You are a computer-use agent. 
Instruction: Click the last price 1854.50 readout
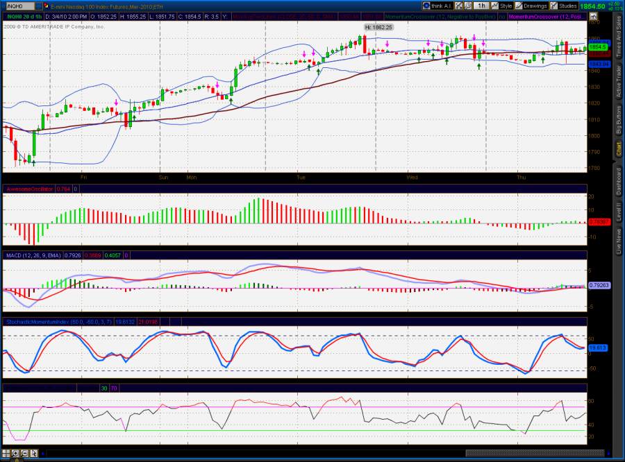click(x=592, y=6)
